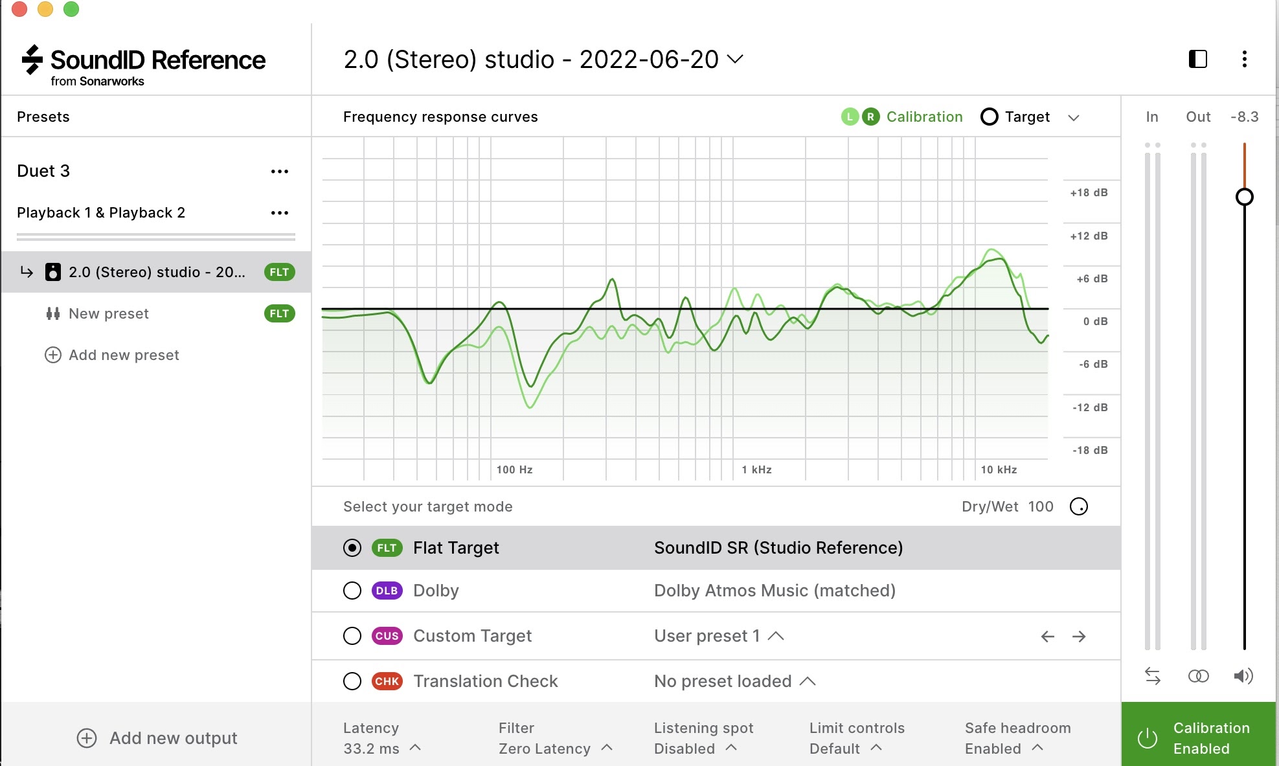This screenshot has width=1279, height=766.
Task: Toggle the sidebar panel layout icon
Action: pos(1198,58)
